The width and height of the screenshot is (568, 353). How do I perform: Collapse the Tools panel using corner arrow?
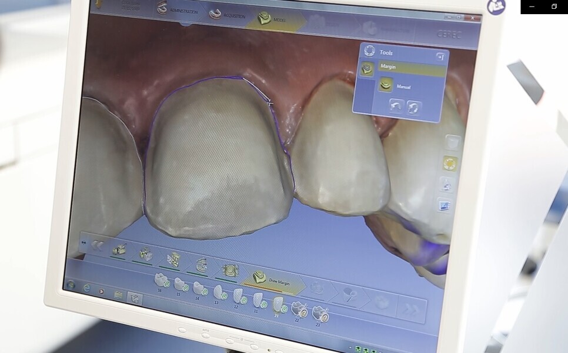pyautogui.click(x=439, y=56)
